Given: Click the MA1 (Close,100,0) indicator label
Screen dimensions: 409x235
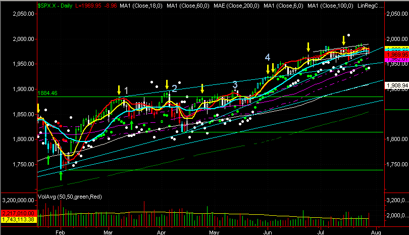Looking at the screenshot, I should (330, 6).
